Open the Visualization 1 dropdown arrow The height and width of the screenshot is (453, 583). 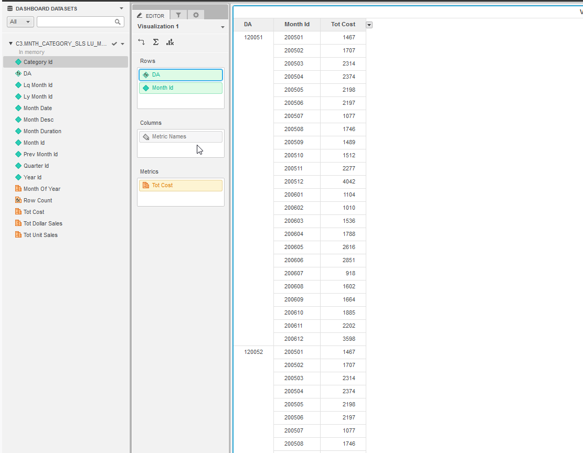(x=222, y=26)
